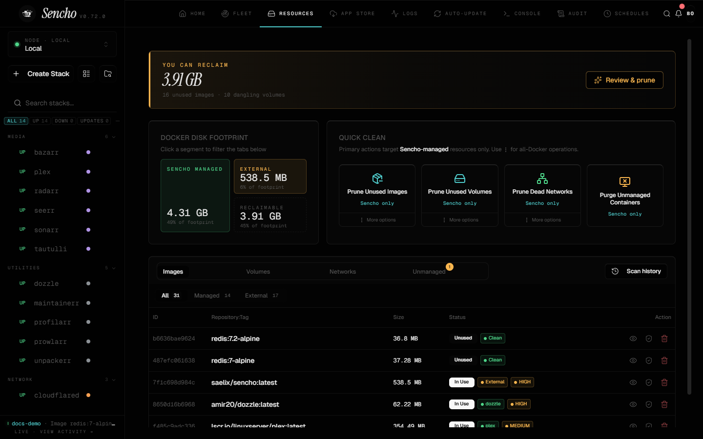Filter by the SENCHO MANAGED footprint segment

[195, 196]
